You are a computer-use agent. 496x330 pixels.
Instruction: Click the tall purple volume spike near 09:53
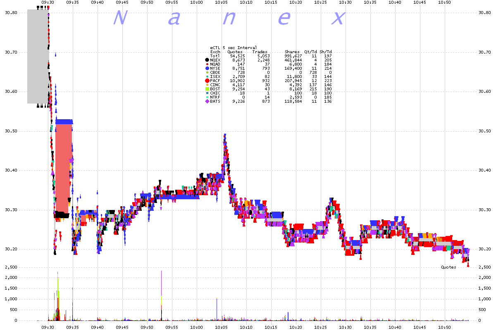(x=161, y=295)
